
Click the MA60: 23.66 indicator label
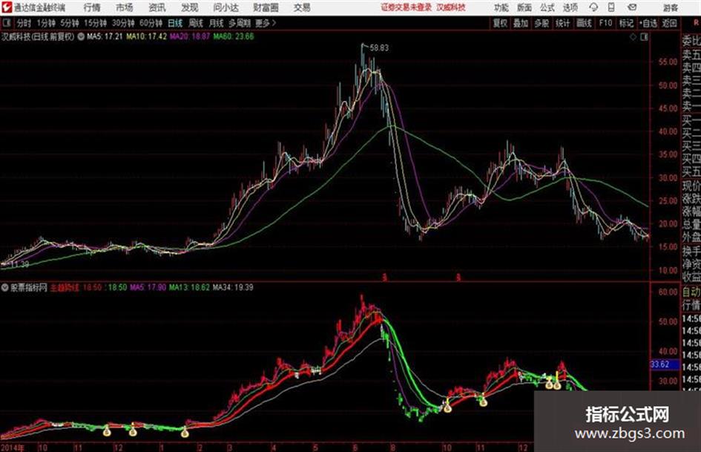click(234, 36)
